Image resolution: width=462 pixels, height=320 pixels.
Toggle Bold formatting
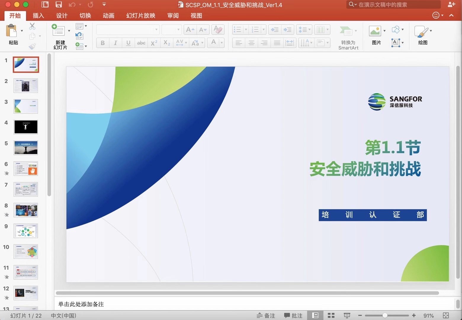tap(103, 43)
